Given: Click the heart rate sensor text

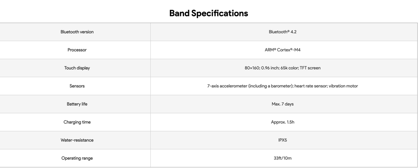Looking at the screenshot, I should click(311, 86).
